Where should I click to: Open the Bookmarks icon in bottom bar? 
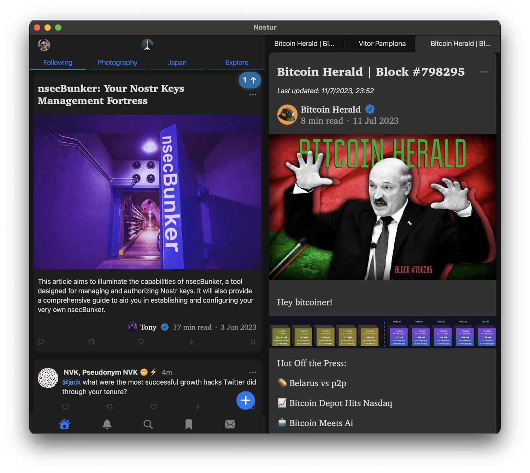tap(189, 424)
